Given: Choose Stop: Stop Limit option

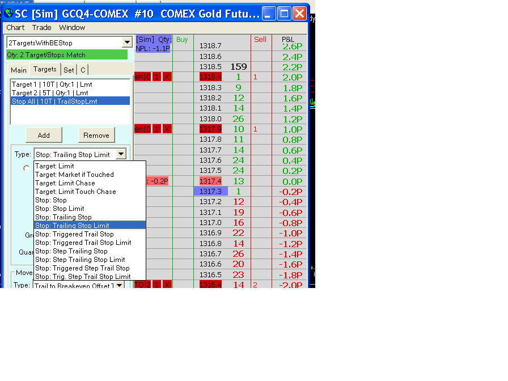Looking at the screenshot, I should tap(90, 208).
